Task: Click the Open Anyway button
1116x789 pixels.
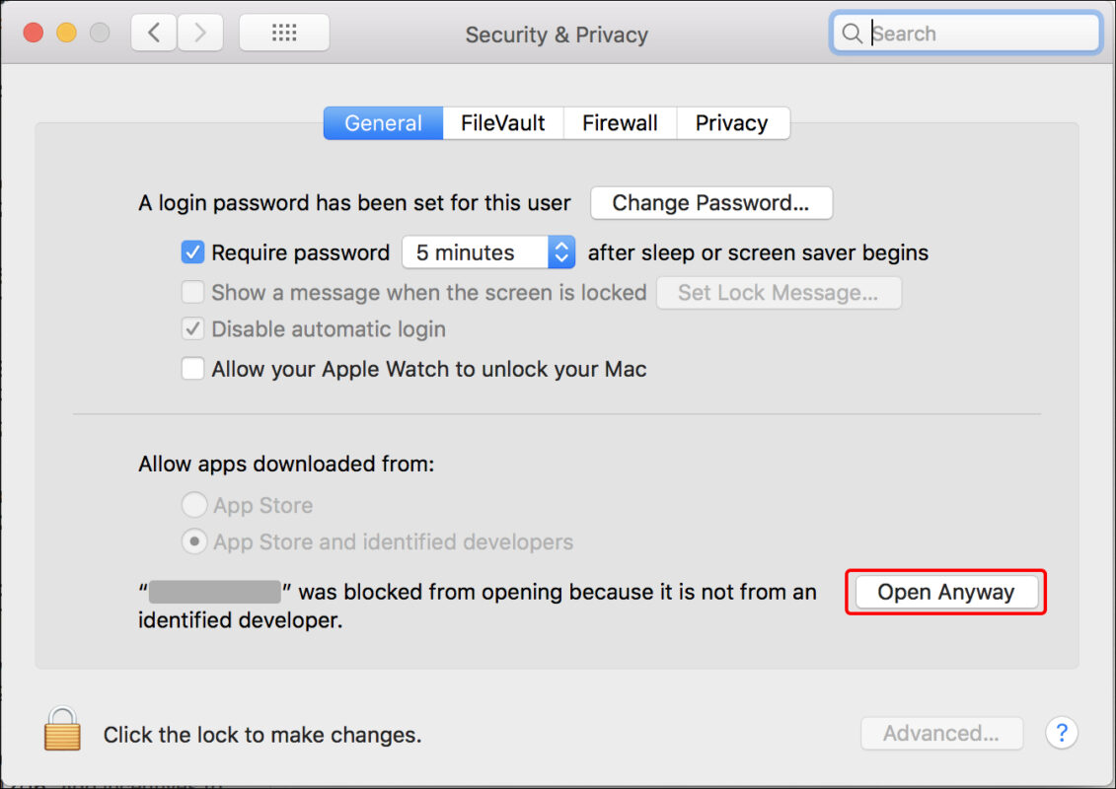Action: coord(945,593)
